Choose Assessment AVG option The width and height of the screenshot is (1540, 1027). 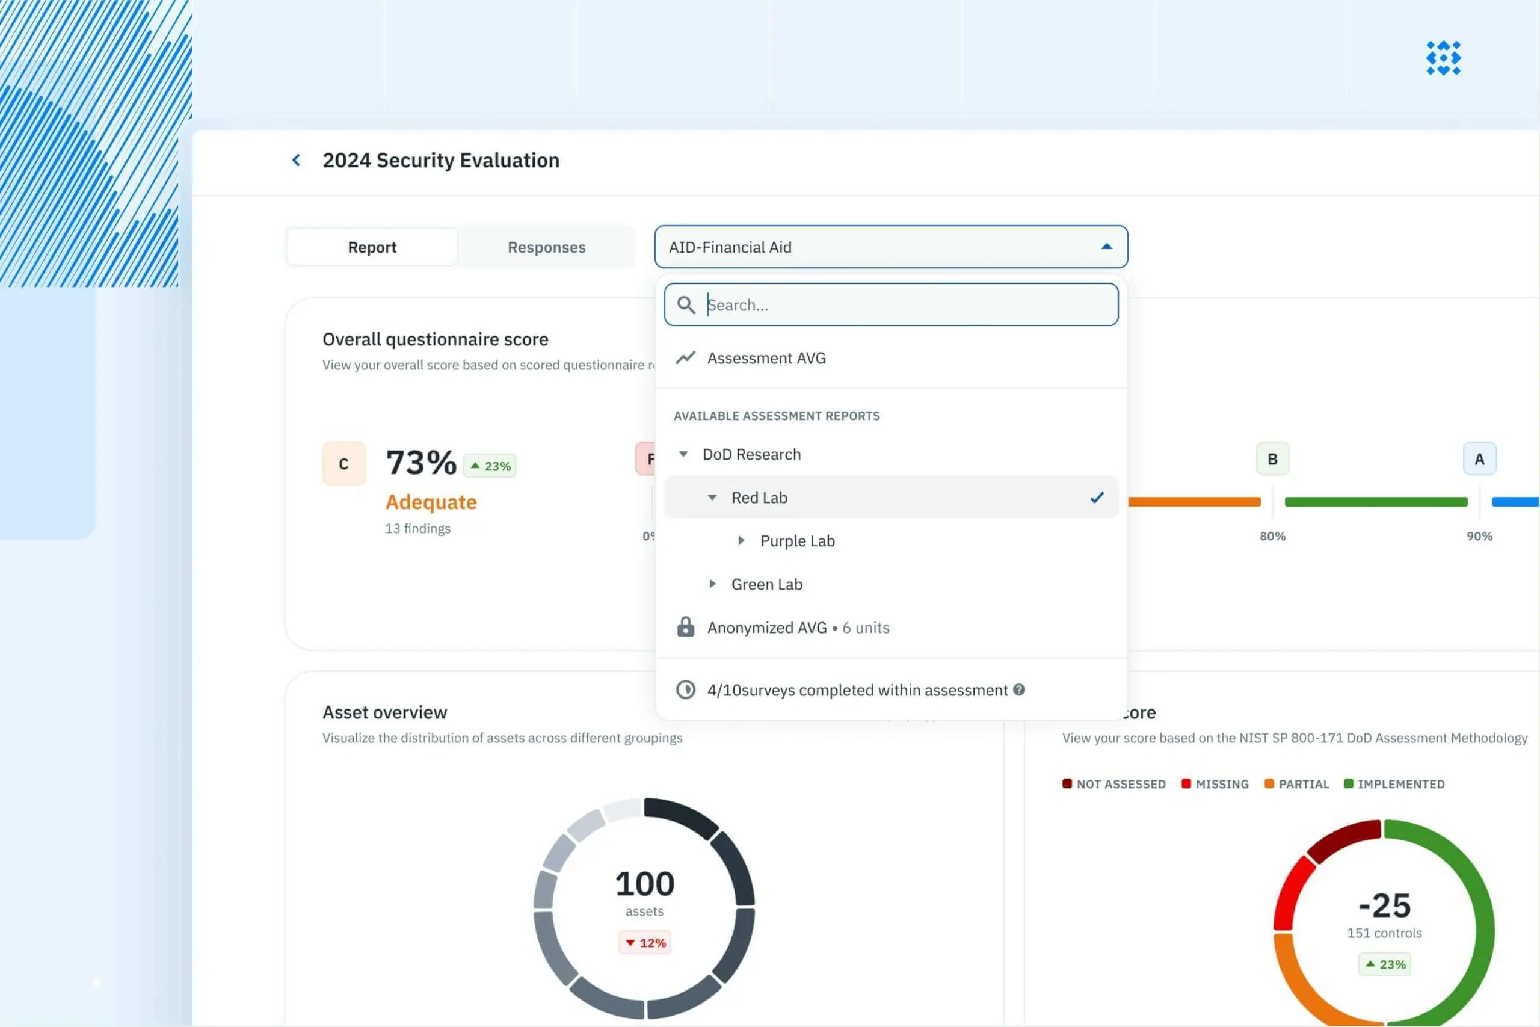(x=766, y=358)
